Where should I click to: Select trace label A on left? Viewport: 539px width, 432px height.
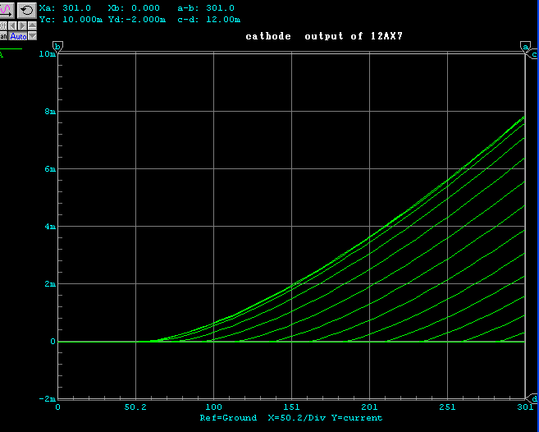pos(2,55)
